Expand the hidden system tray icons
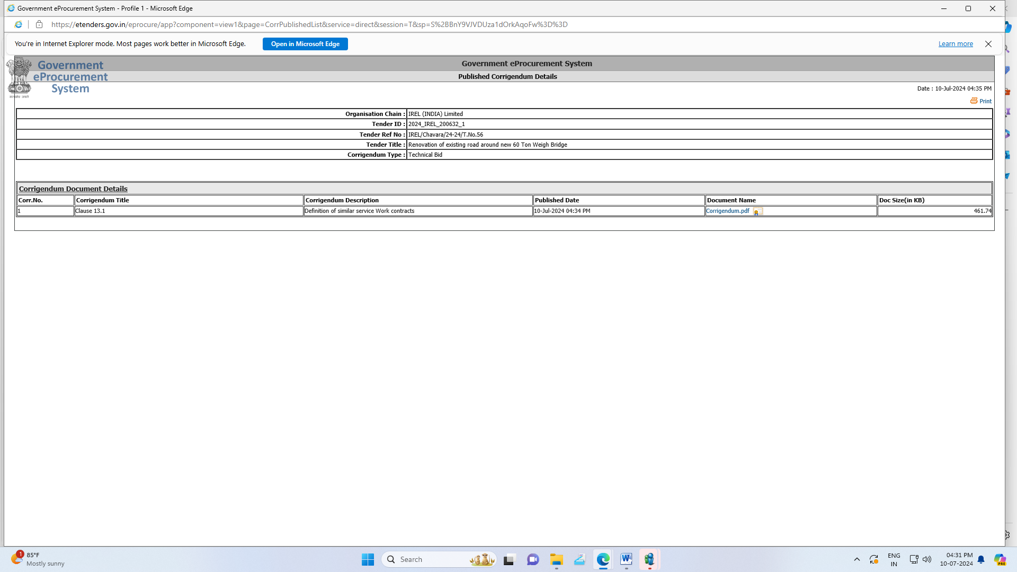The width and height of the screenshot is (1017, 572). coord(857,559)
